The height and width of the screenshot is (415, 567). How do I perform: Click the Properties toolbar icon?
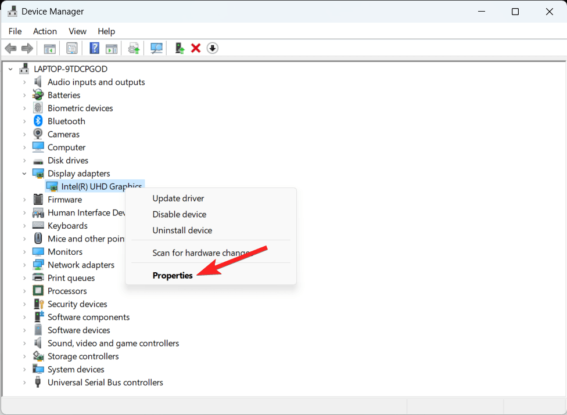click(x=72, y=48)
